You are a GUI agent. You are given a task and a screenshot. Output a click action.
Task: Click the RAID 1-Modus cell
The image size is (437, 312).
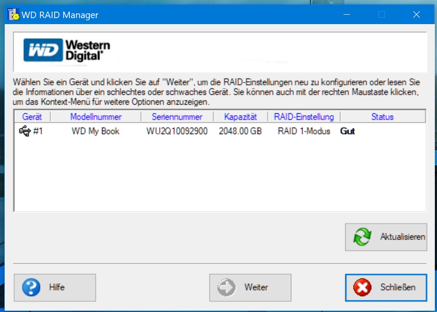304,131
